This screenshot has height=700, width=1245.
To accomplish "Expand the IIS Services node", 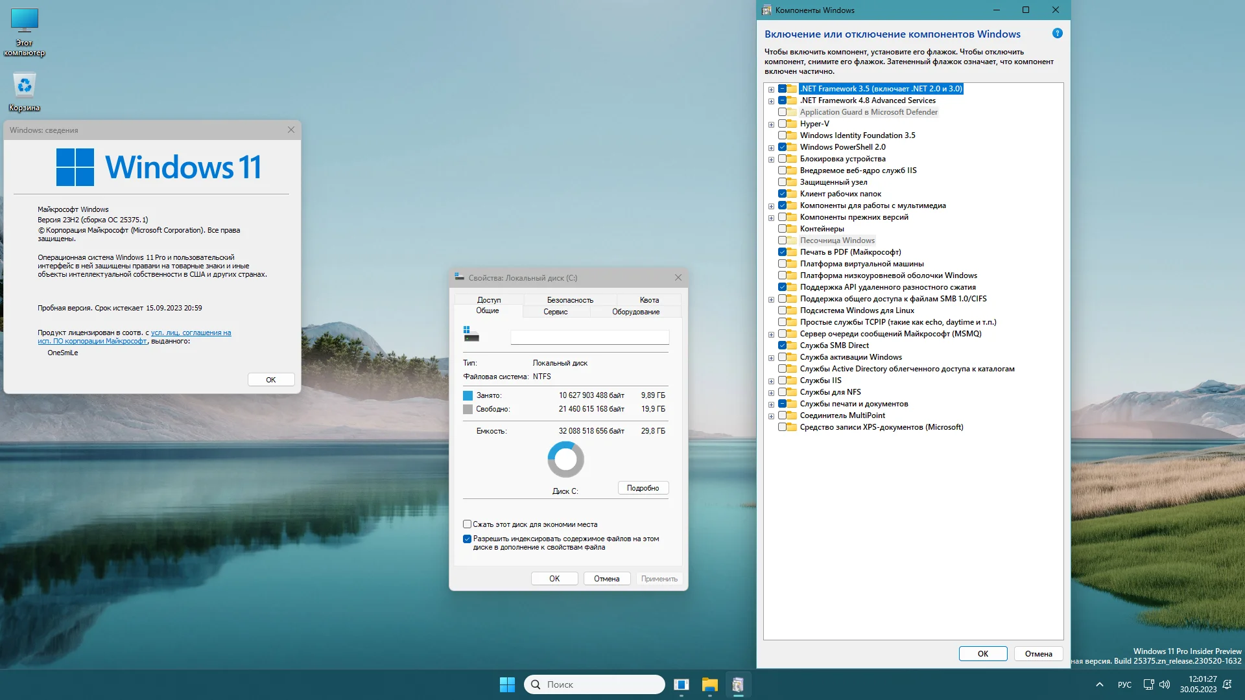I will [x=771, y=381].
